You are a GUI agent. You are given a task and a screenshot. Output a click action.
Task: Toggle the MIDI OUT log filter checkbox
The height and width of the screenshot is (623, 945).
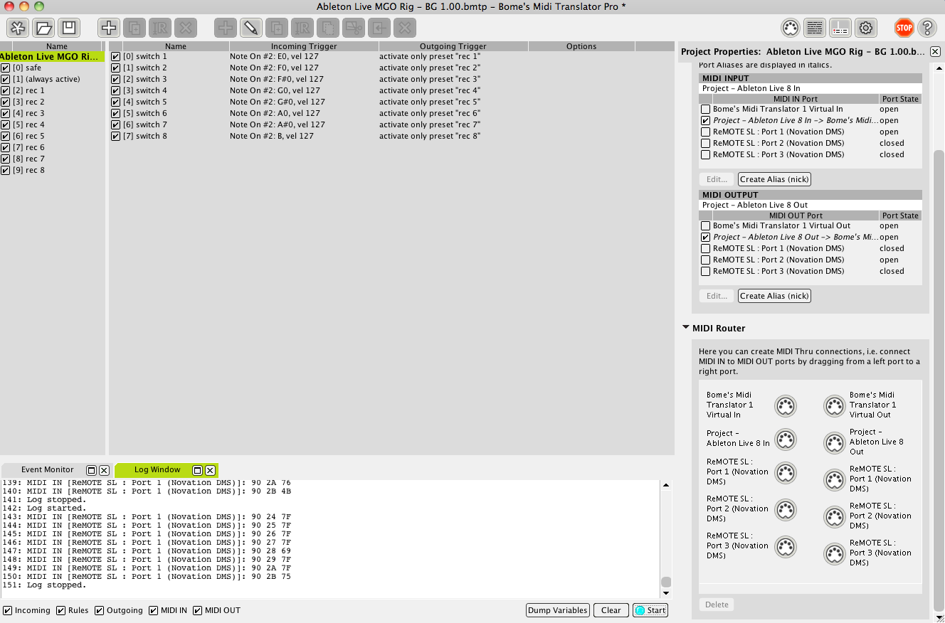coord(198,610)
